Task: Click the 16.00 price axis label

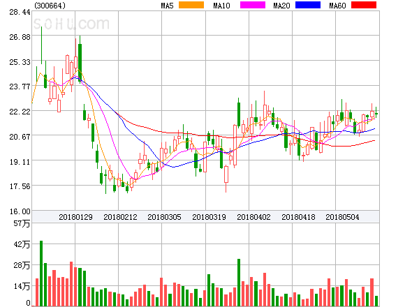Action: pos(20,211)
